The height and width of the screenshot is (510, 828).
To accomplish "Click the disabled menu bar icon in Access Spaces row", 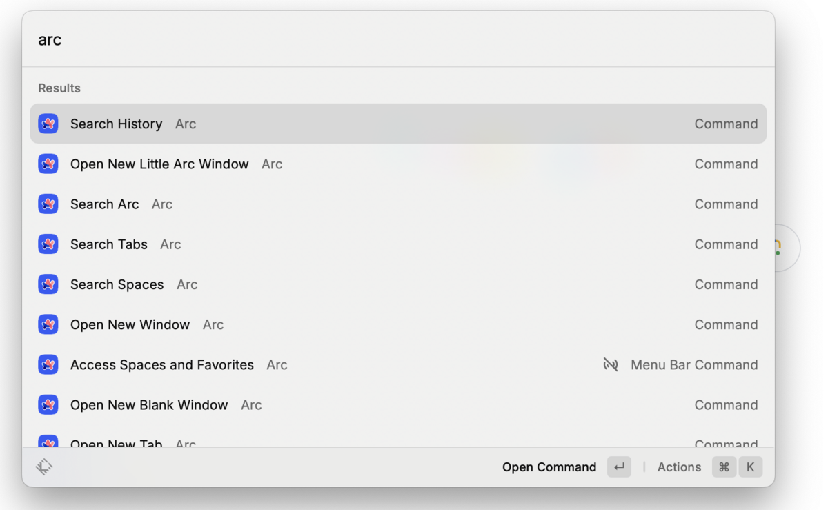I will [611, 364].
